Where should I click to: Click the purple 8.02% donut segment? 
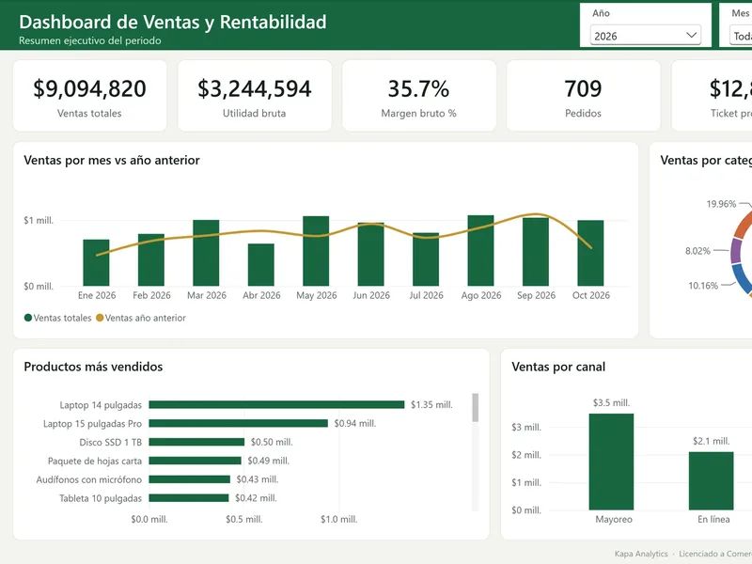(736, 251)
